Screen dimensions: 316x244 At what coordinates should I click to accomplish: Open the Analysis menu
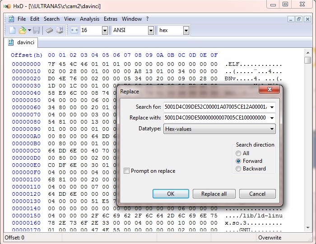[89, 19]
